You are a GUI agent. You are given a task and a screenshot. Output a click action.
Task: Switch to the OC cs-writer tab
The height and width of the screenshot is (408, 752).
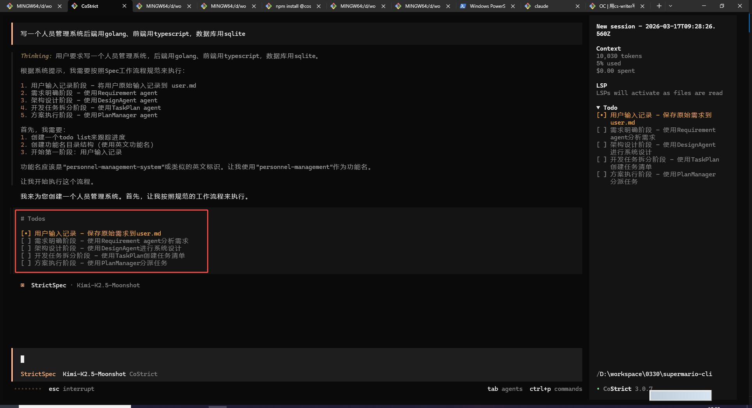tap(616, 6)
